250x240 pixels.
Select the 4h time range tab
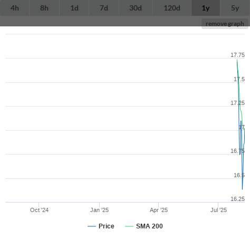click(x=15, y=8)
